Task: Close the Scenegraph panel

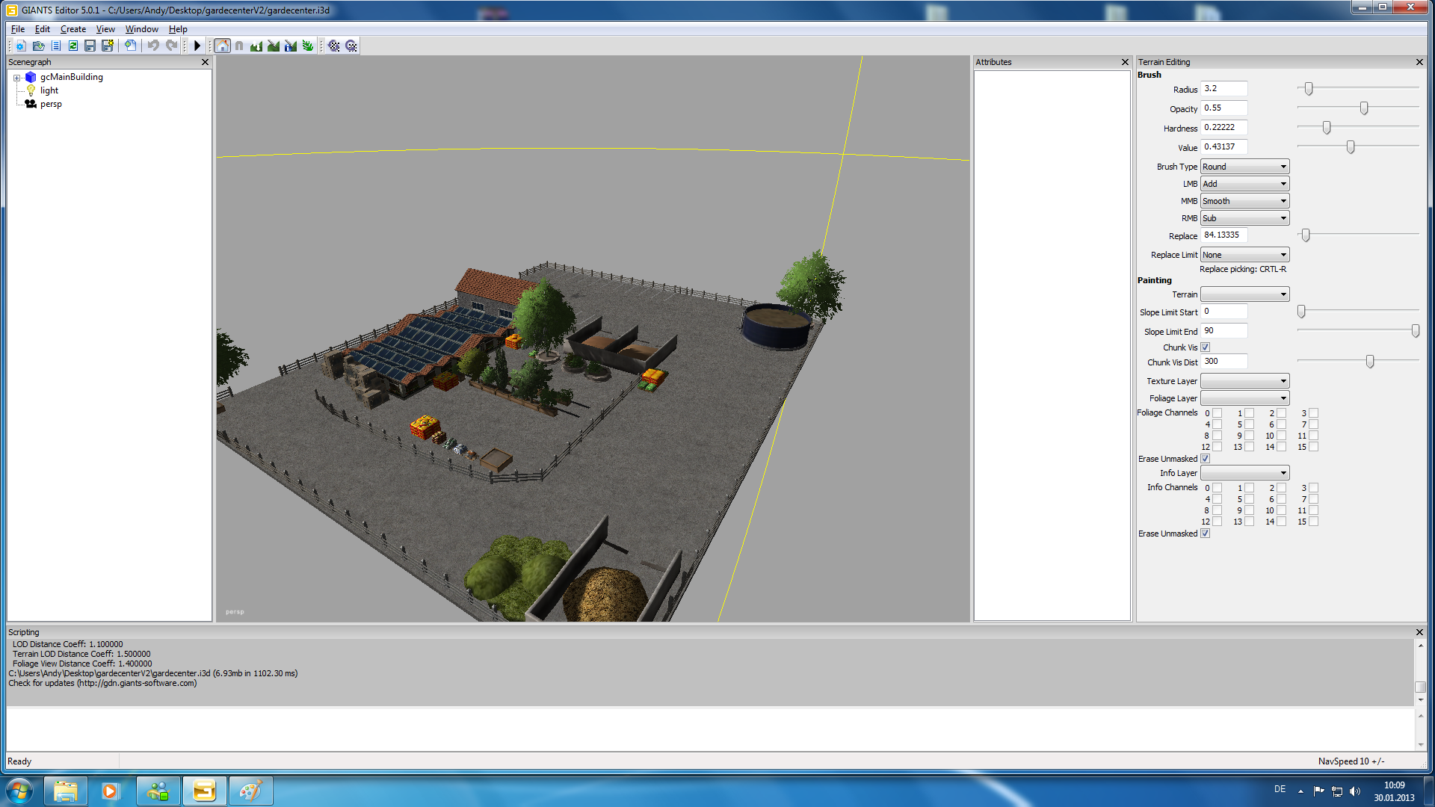Action: point(205,62)
